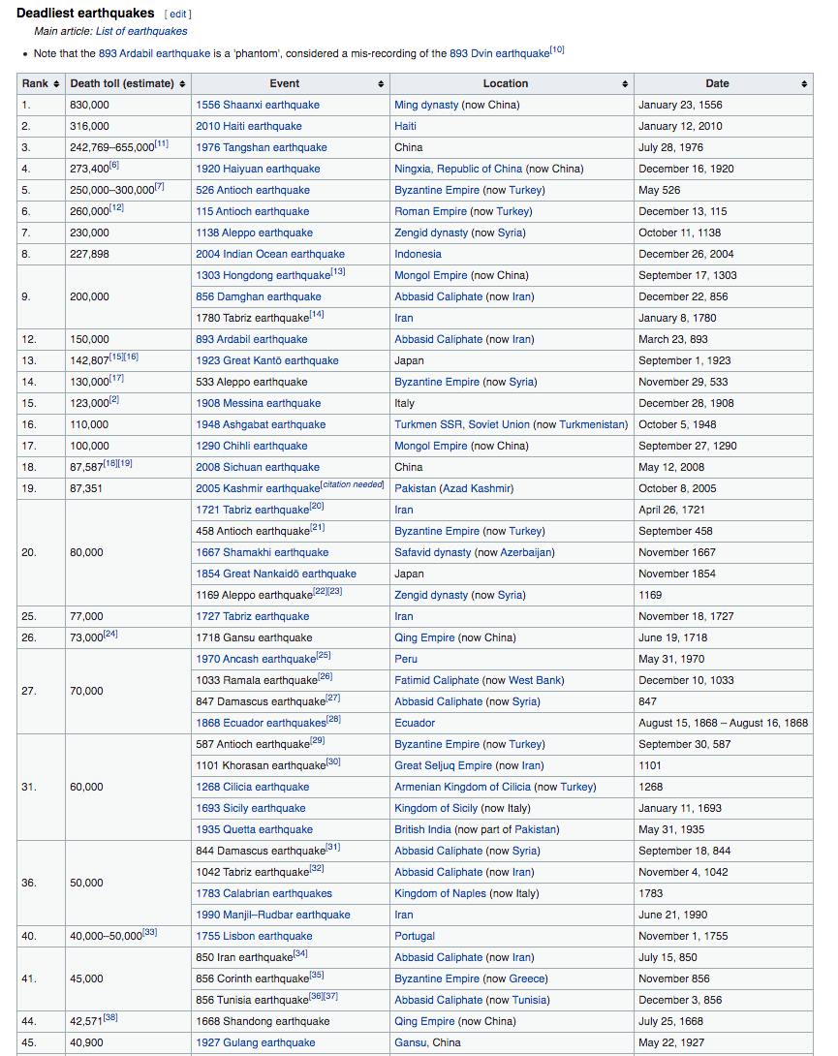The width and height of the screenshot is (838, 1056).
Task: Click the Event column sort arrows
Action: (x=381, y=84)
